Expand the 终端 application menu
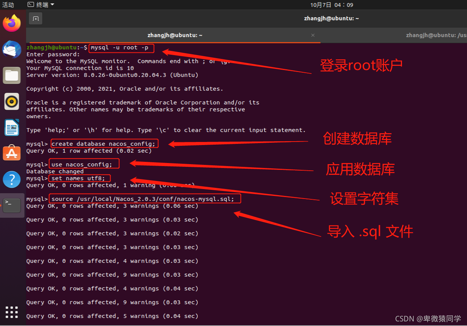The height and width of the screenshot is (326, 467). point(41,5)
